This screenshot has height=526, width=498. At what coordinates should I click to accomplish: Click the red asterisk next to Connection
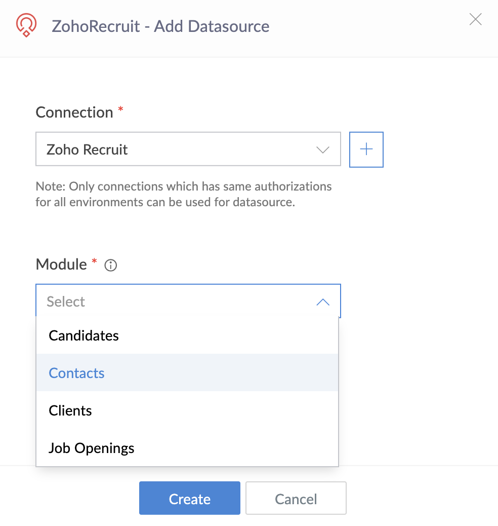(x=120, y=109)
